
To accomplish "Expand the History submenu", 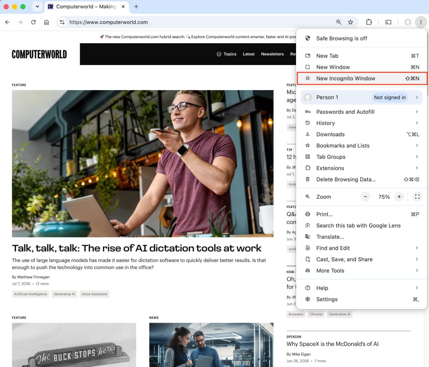I will pyautogui.click(x=361, y=123).
